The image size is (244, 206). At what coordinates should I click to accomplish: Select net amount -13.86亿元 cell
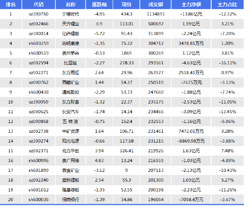(191, 14)
